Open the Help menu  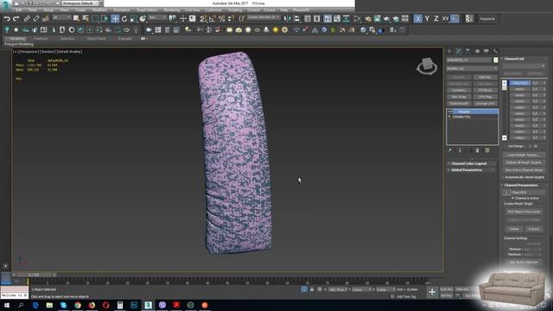tap(284, 10)
